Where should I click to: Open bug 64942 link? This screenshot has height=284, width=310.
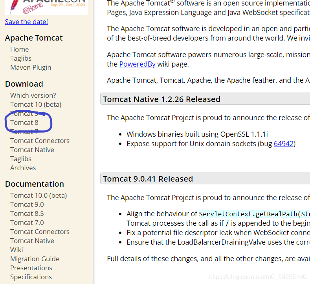284,144
